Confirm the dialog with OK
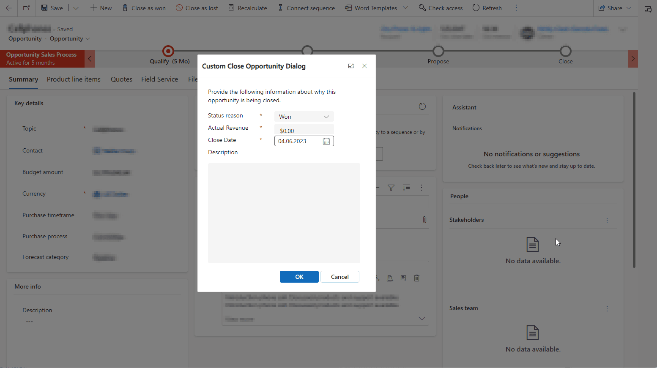This screenshot has height=368, width=657. (x=299, y=277)
